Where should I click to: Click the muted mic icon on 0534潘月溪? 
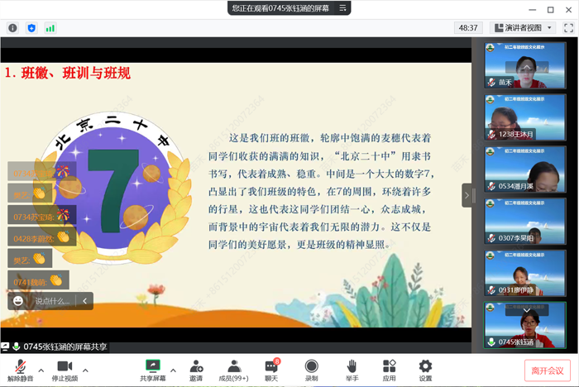[x=491, y=187]
